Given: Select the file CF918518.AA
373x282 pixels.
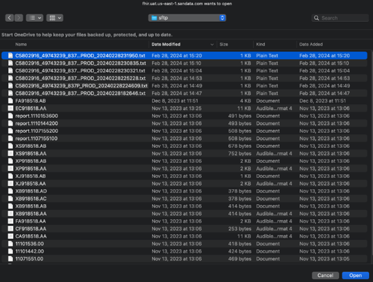Looking at the screenshot, I should (31, 229).
